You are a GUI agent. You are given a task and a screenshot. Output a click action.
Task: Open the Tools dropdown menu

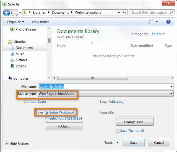(111, 143)
